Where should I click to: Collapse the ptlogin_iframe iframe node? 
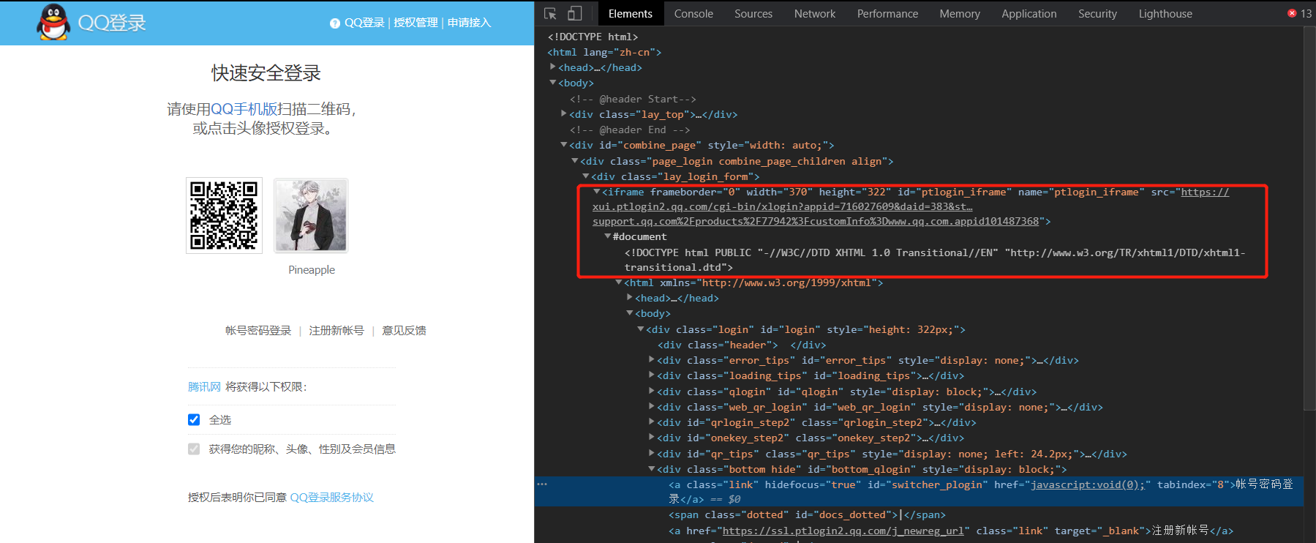(x=597, y=191)
